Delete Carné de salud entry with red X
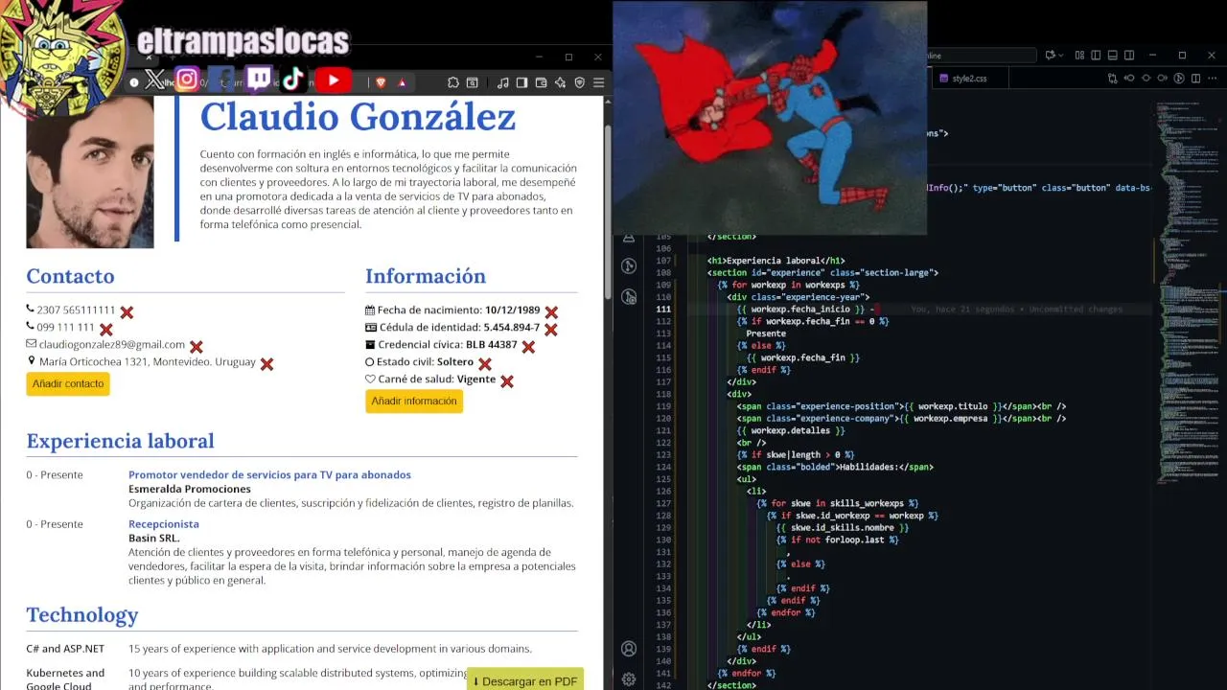The width and height of the screenshot is (1227, 690). coord(507,381)
